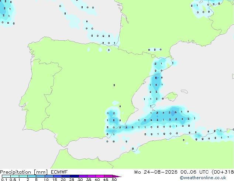This screenshot has width=234, height=181.
Task: Pick the 0.5–1 mm legend swatch
Action: (15, 176)
